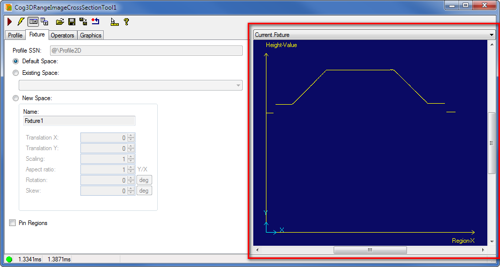The width and height of the screenshot is (500, 267).
Task: Toggle the local display window button
Action: coord(33,22)
